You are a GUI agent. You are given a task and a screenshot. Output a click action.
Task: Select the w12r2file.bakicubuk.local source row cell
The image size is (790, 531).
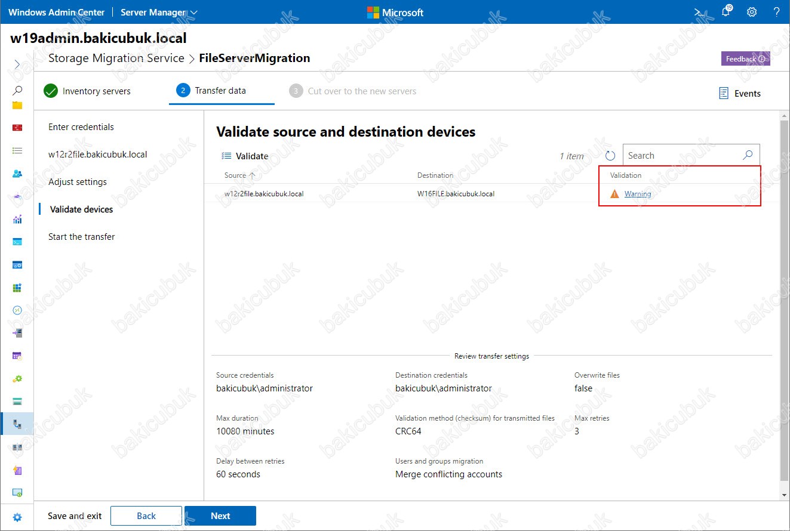point(264,194)
